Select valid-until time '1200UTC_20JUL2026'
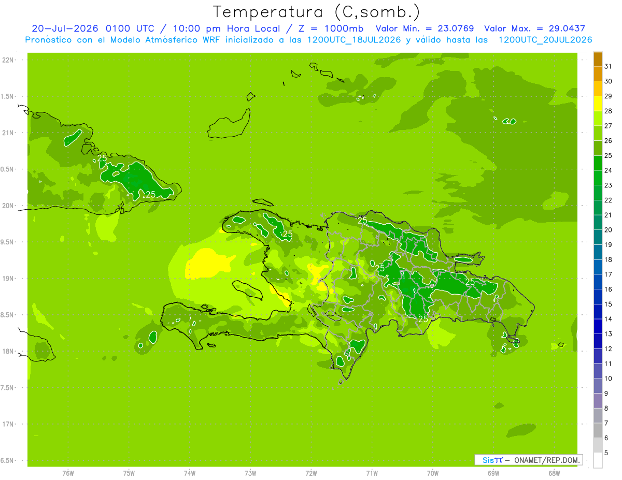 pyautogui.click(x=545, y=40)
